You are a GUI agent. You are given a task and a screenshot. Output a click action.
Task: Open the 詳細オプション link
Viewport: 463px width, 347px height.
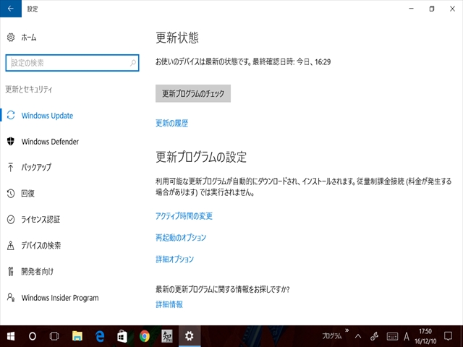tap(174, 260)
